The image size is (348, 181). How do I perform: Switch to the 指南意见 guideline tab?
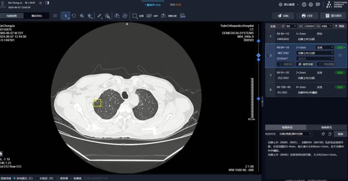pyautogui.click(x=326, y=127)
